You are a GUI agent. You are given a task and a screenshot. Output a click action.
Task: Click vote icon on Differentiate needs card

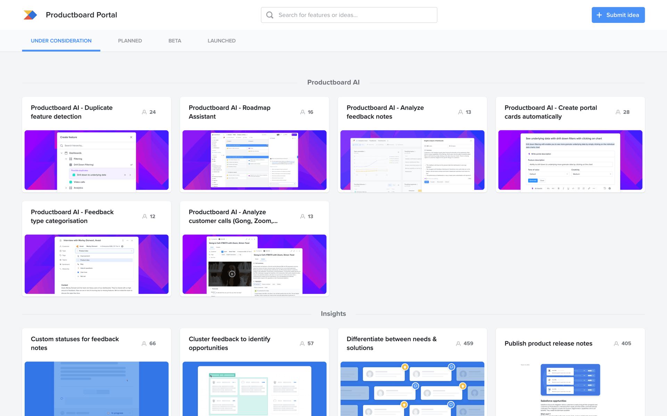tap(458, 344)
